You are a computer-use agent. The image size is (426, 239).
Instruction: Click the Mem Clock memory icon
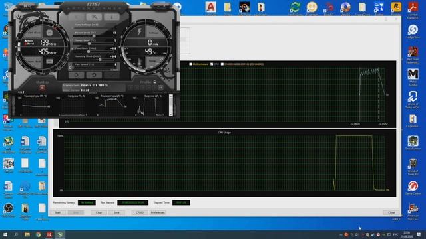(49, 62)
